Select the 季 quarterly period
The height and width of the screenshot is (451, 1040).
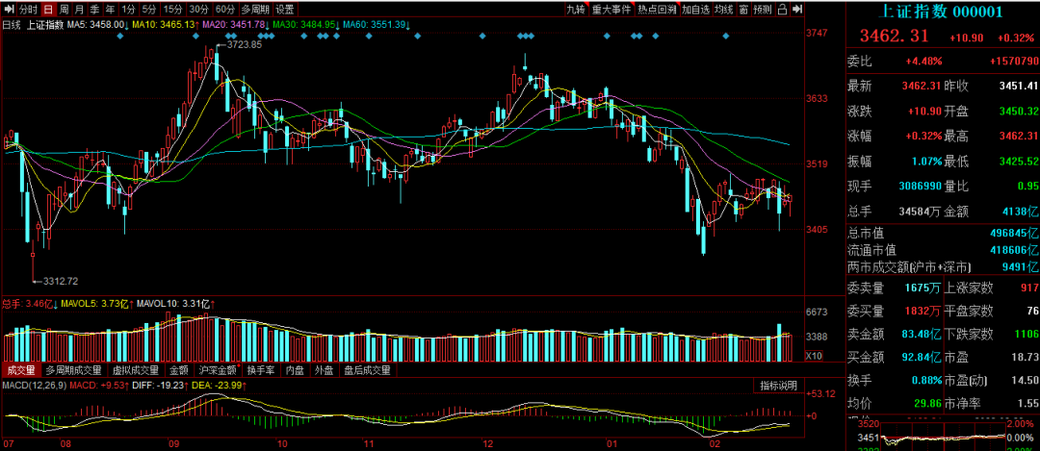click(x=94, y=10)
